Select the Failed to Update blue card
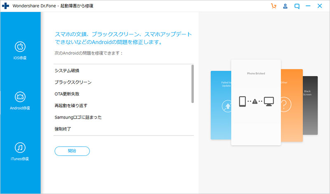The height and width of the screenshot is (194, 330). click(x=221, y=105)
